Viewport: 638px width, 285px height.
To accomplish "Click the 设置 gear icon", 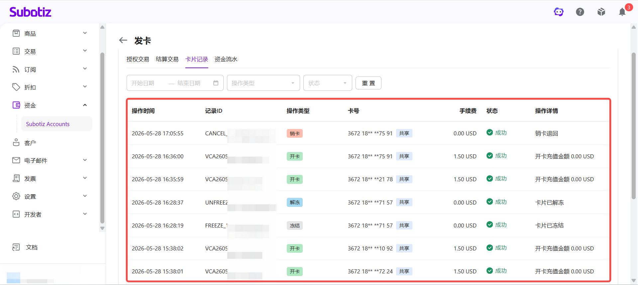I will pyautogui.click(x=16, y=196).
